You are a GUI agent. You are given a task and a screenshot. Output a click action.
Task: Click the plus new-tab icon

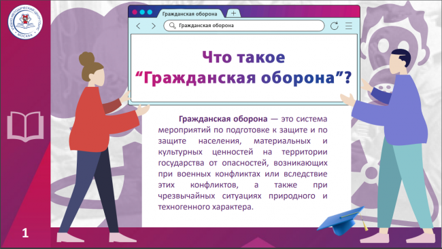click(233, 13)
